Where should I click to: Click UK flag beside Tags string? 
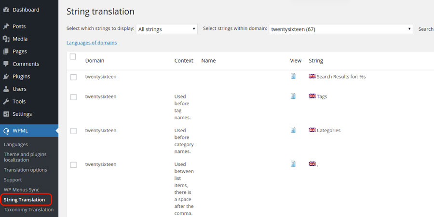pyautogui.click(x=312, y=96)
